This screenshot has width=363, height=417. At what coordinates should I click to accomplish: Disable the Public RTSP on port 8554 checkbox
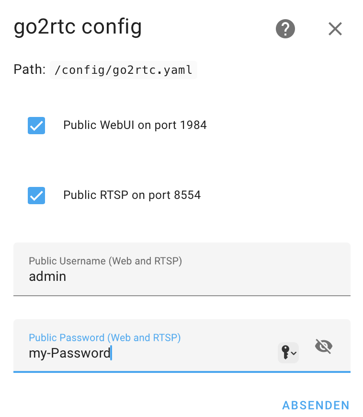pyautogui.click(x=36, y=196)
